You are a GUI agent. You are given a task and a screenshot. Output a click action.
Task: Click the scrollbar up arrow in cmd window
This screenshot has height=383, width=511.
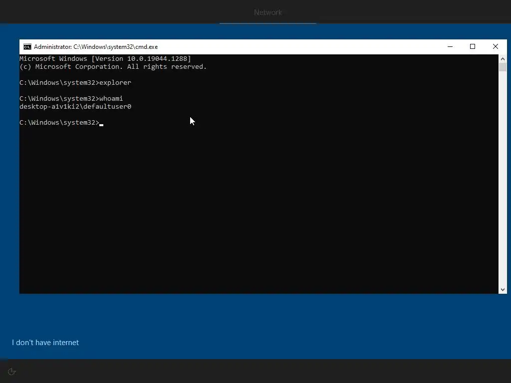(503, 59)
